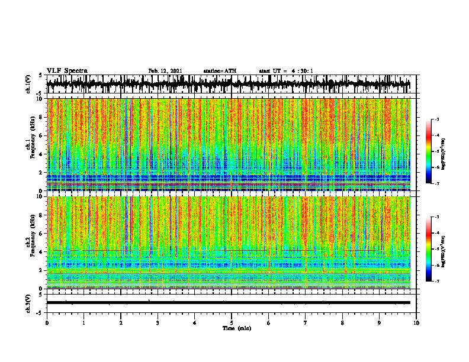Click the "2" frequency tick of ch.1 spectrogram
The width and height of the screenshot is (469, 362).
(x=41, y=173)
